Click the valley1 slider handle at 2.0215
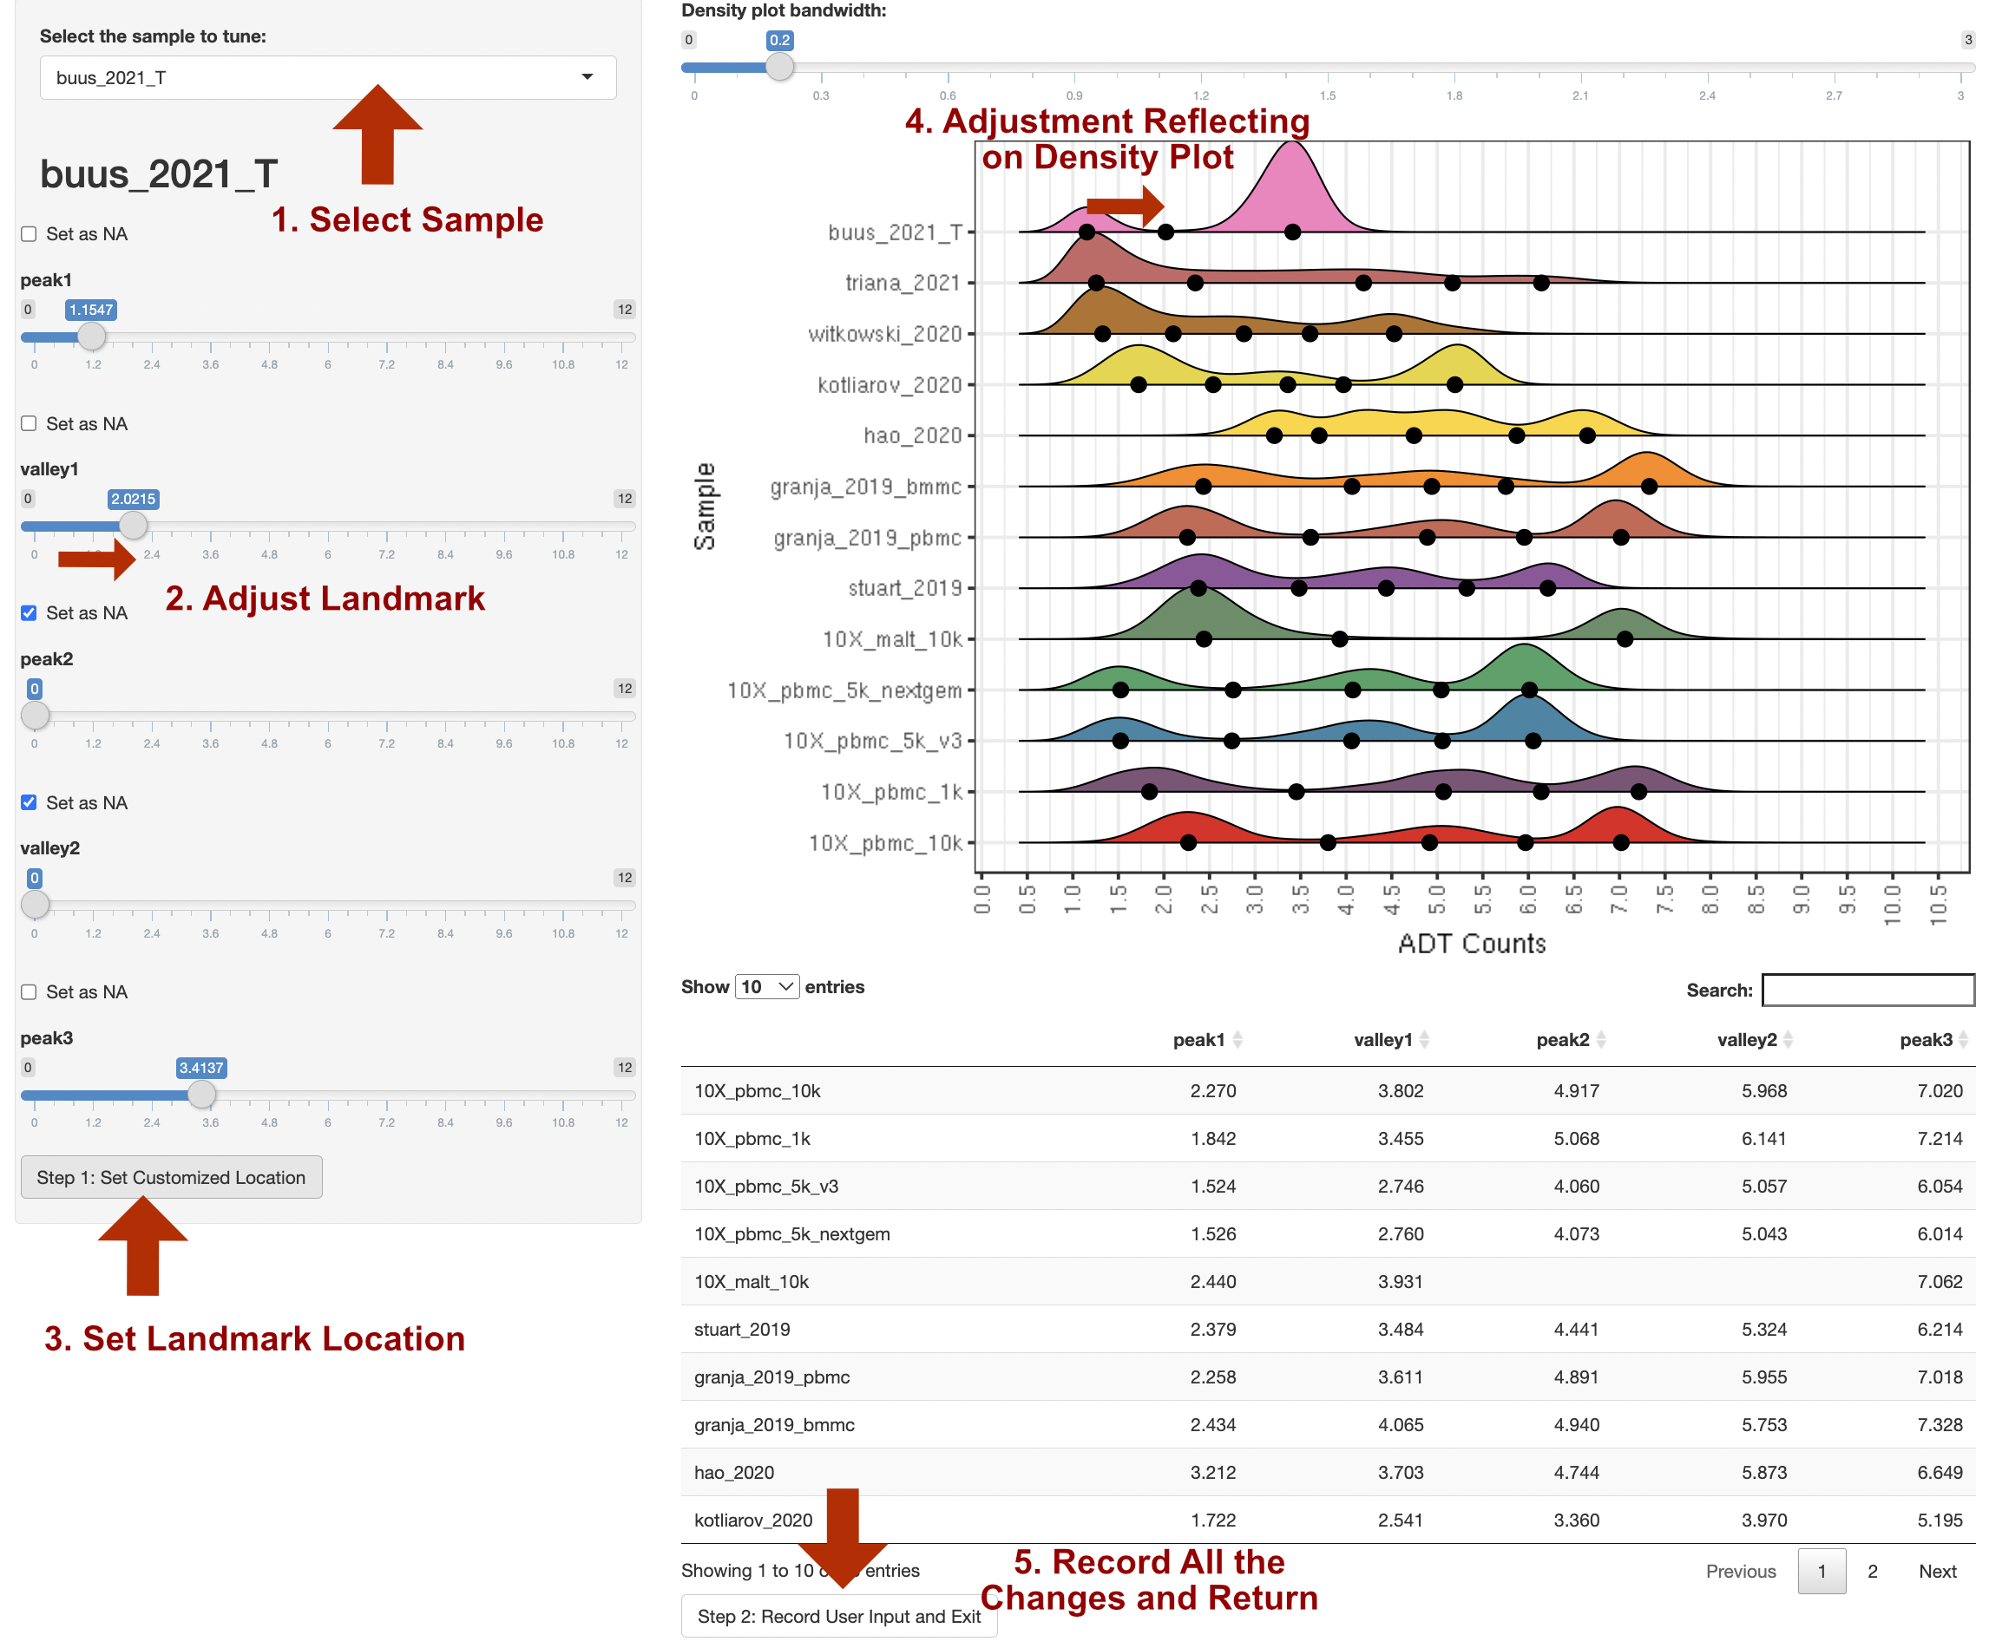 (133, 526)
